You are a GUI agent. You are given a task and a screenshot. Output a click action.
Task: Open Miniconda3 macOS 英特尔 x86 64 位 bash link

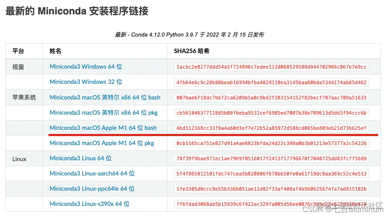105,97
